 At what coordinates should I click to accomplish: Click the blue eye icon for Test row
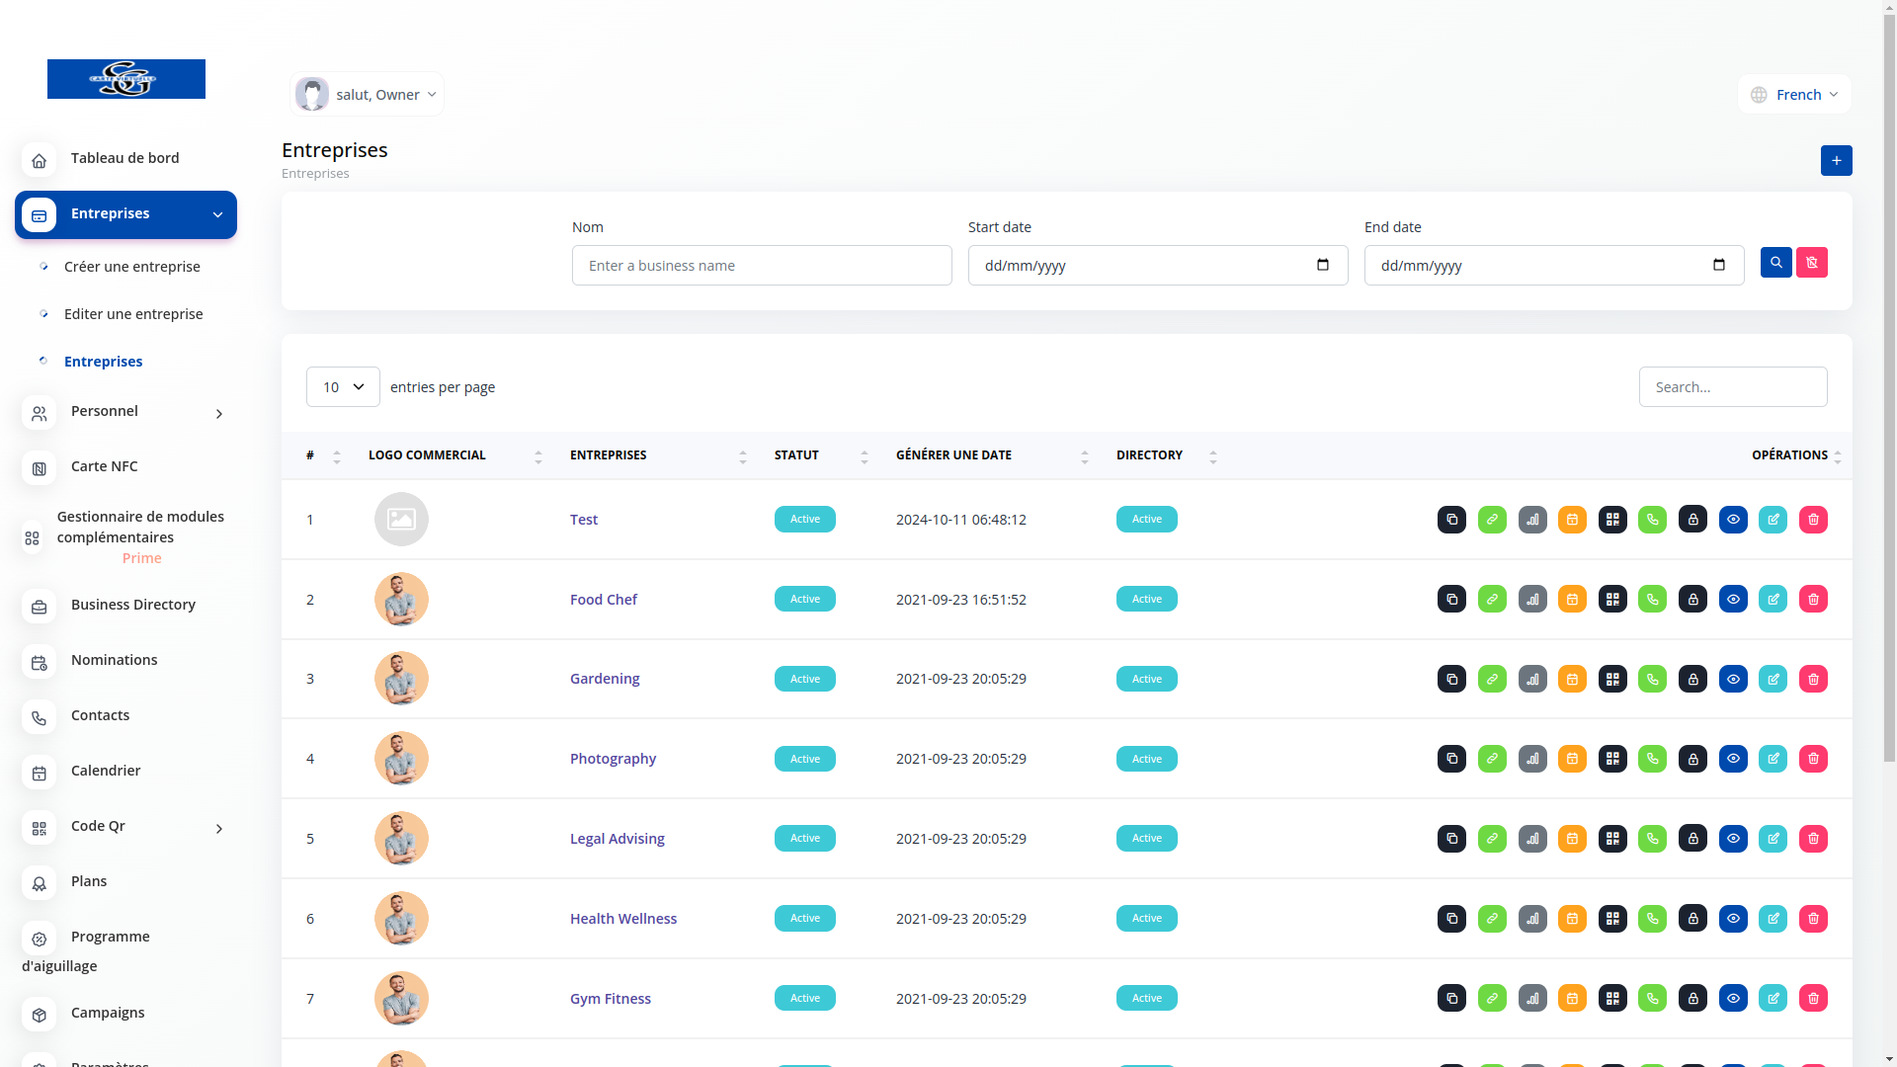click(1733, 520)
